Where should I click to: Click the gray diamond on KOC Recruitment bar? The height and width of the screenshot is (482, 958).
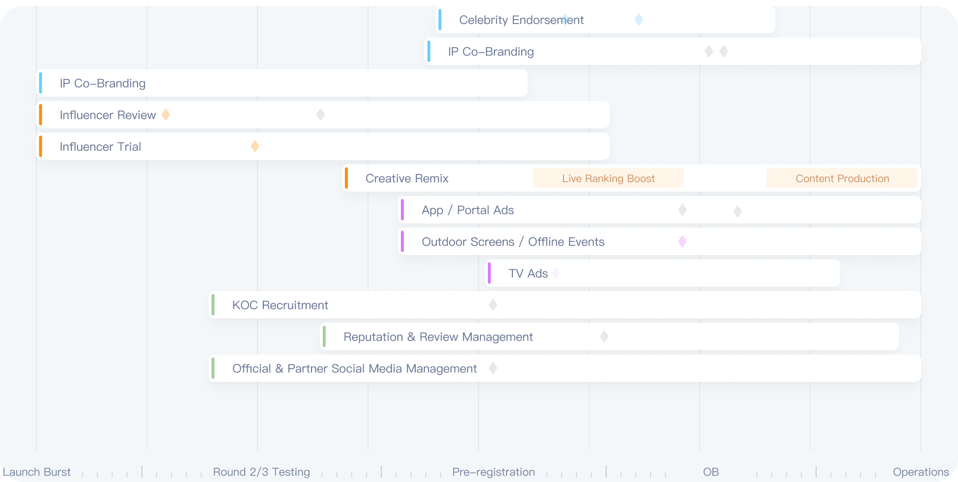493,305
